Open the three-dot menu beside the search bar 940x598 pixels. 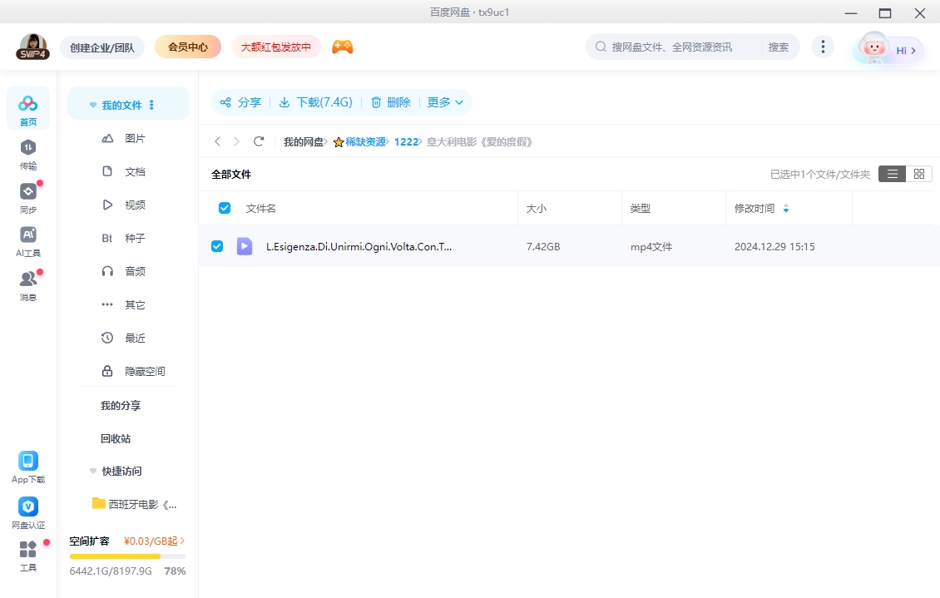tap(823, 47)
